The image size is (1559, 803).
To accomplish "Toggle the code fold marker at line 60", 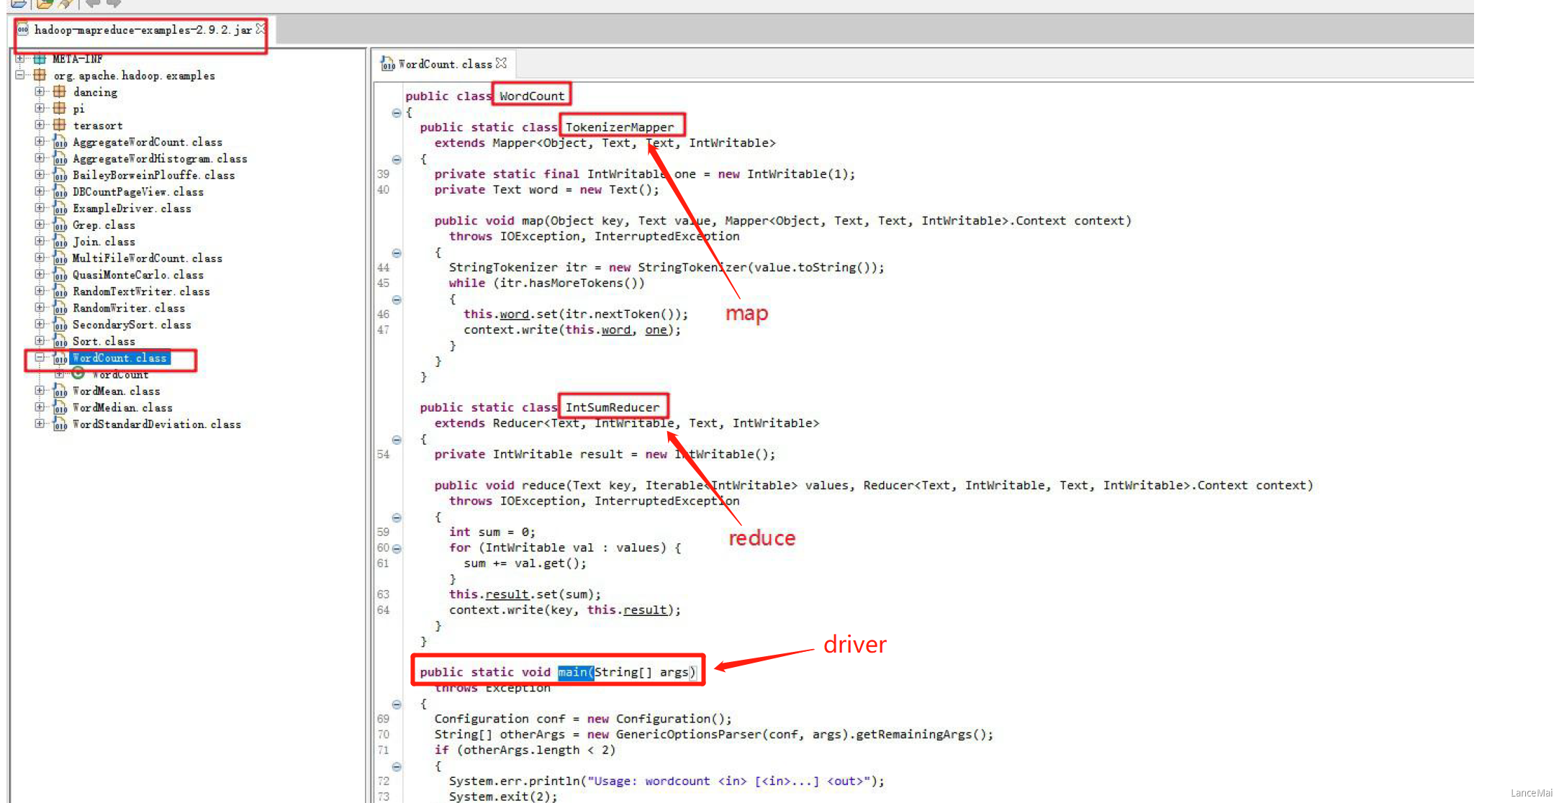I will tap(397, 548).
